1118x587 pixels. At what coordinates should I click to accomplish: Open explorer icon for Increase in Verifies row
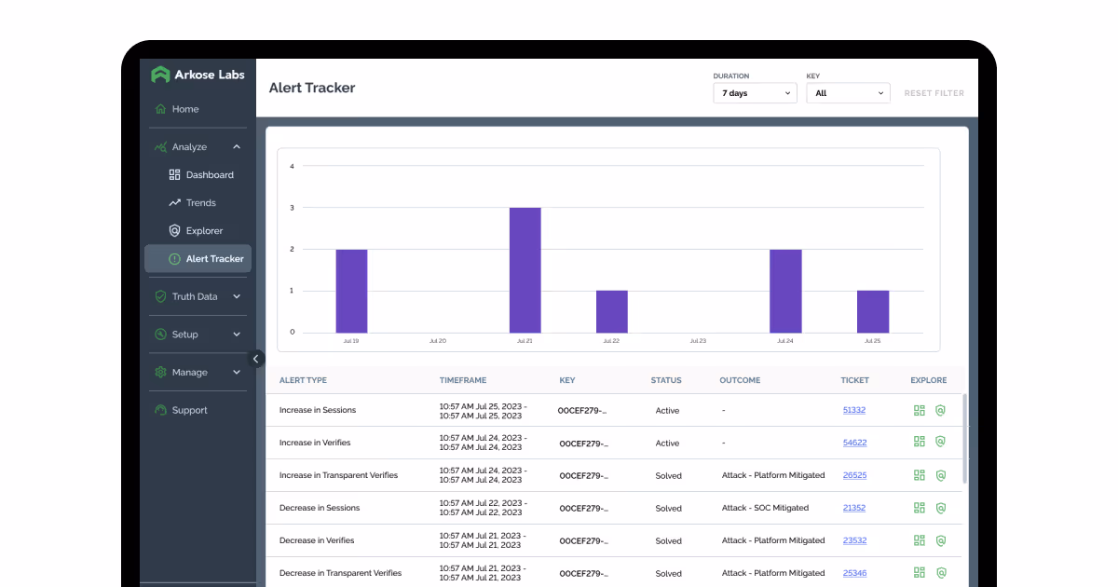(941, 442)
